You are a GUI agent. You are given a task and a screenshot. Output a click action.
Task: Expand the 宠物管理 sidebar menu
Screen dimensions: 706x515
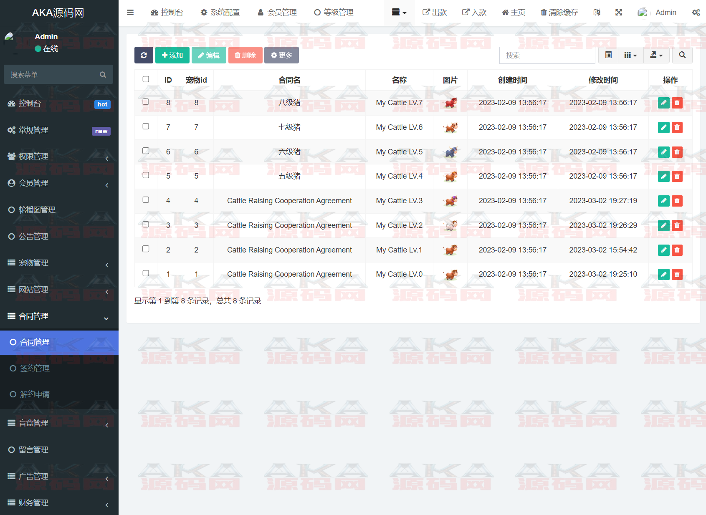pos(58,263)
